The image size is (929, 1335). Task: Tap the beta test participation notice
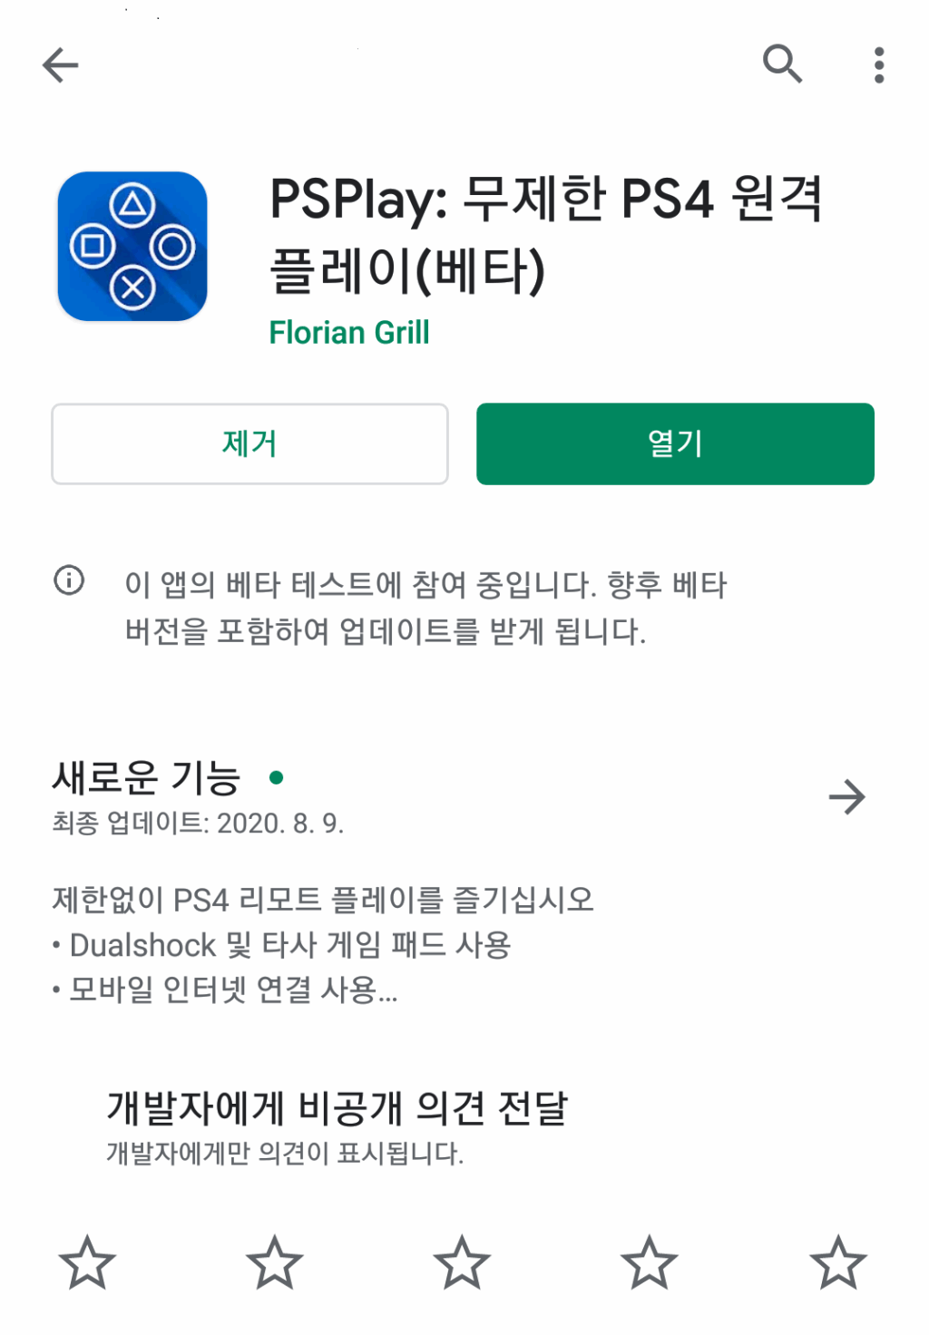[425, 607]
